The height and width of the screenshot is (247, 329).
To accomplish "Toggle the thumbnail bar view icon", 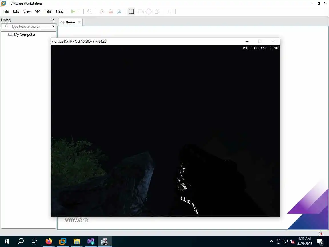I will pos(140,11).
